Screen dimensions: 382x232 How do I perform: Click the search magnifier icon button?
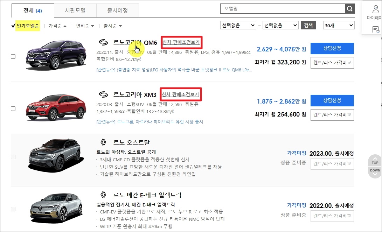349,9
